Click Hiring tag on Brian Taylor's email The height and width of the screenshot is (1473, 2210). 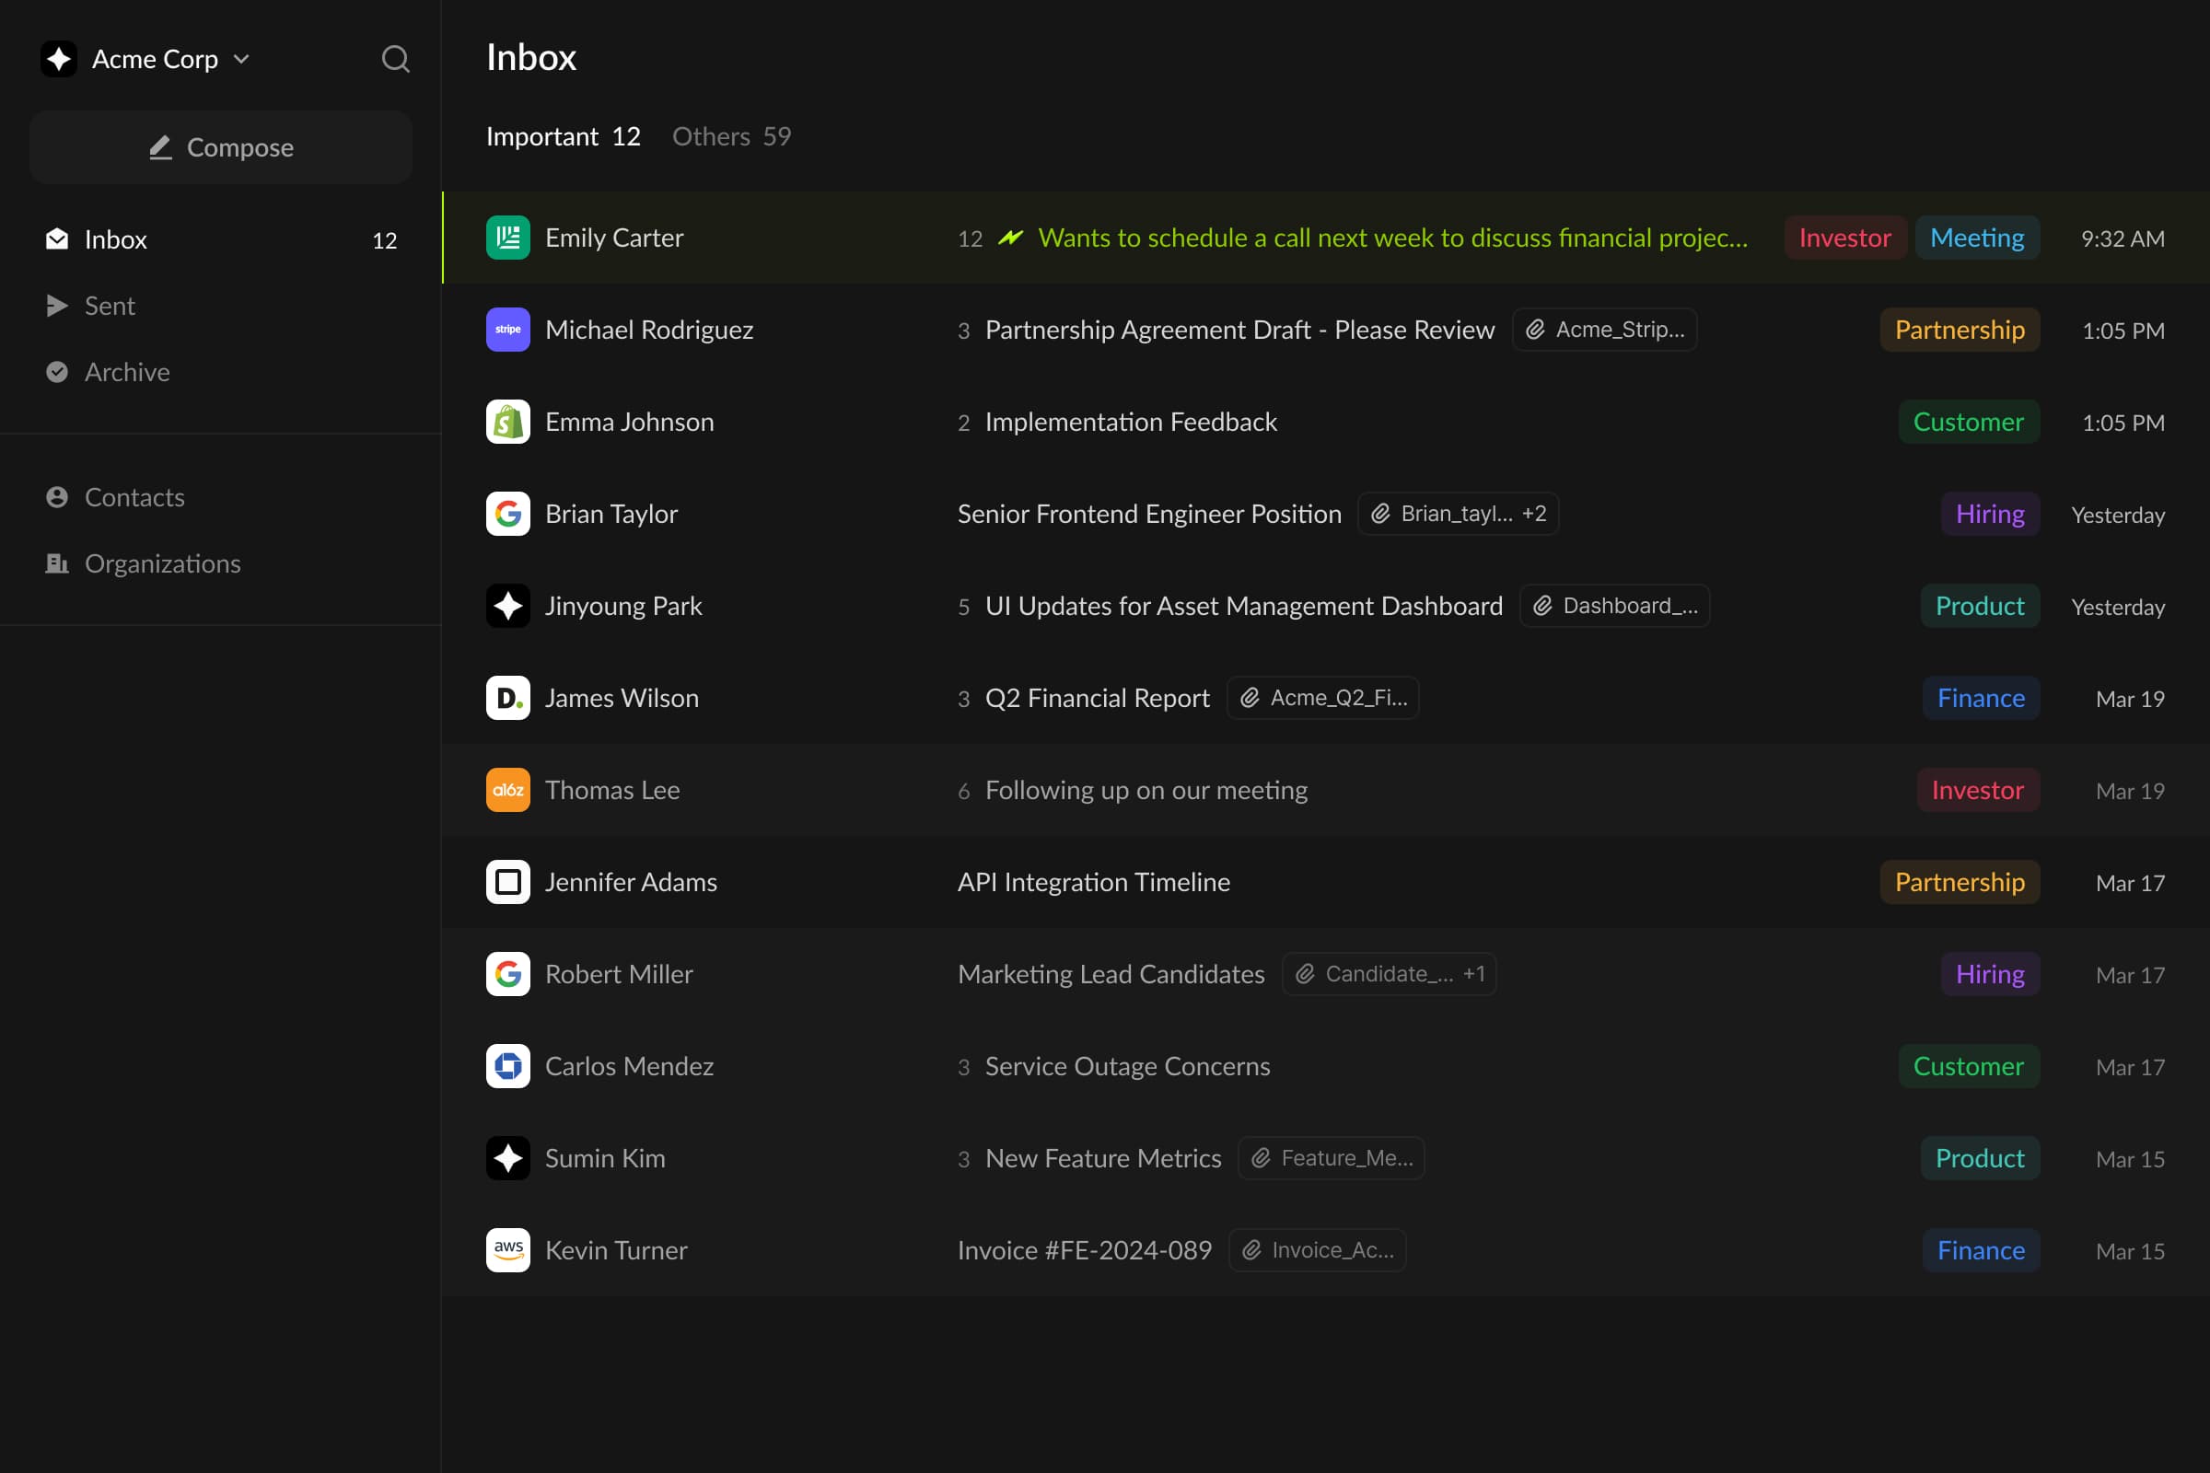click(x=1990, y=514)
